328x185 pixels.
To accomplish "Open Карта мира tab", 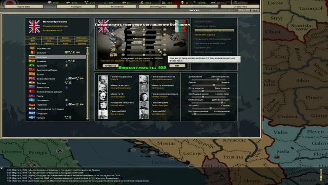I will 24,7.
